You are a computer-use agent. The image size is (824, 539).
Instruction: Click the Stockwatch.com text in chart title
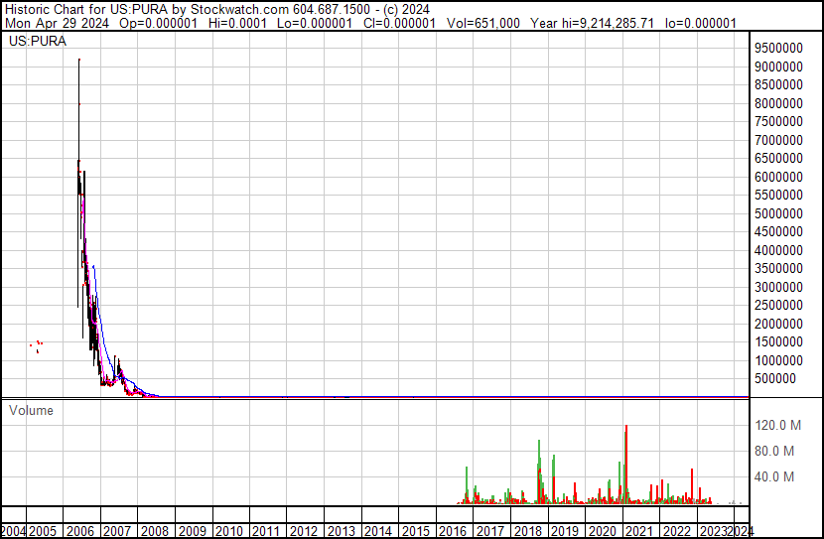239,10
